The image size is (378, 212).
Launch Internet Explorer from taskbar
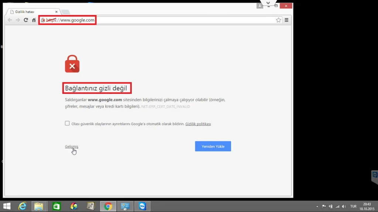23,206
